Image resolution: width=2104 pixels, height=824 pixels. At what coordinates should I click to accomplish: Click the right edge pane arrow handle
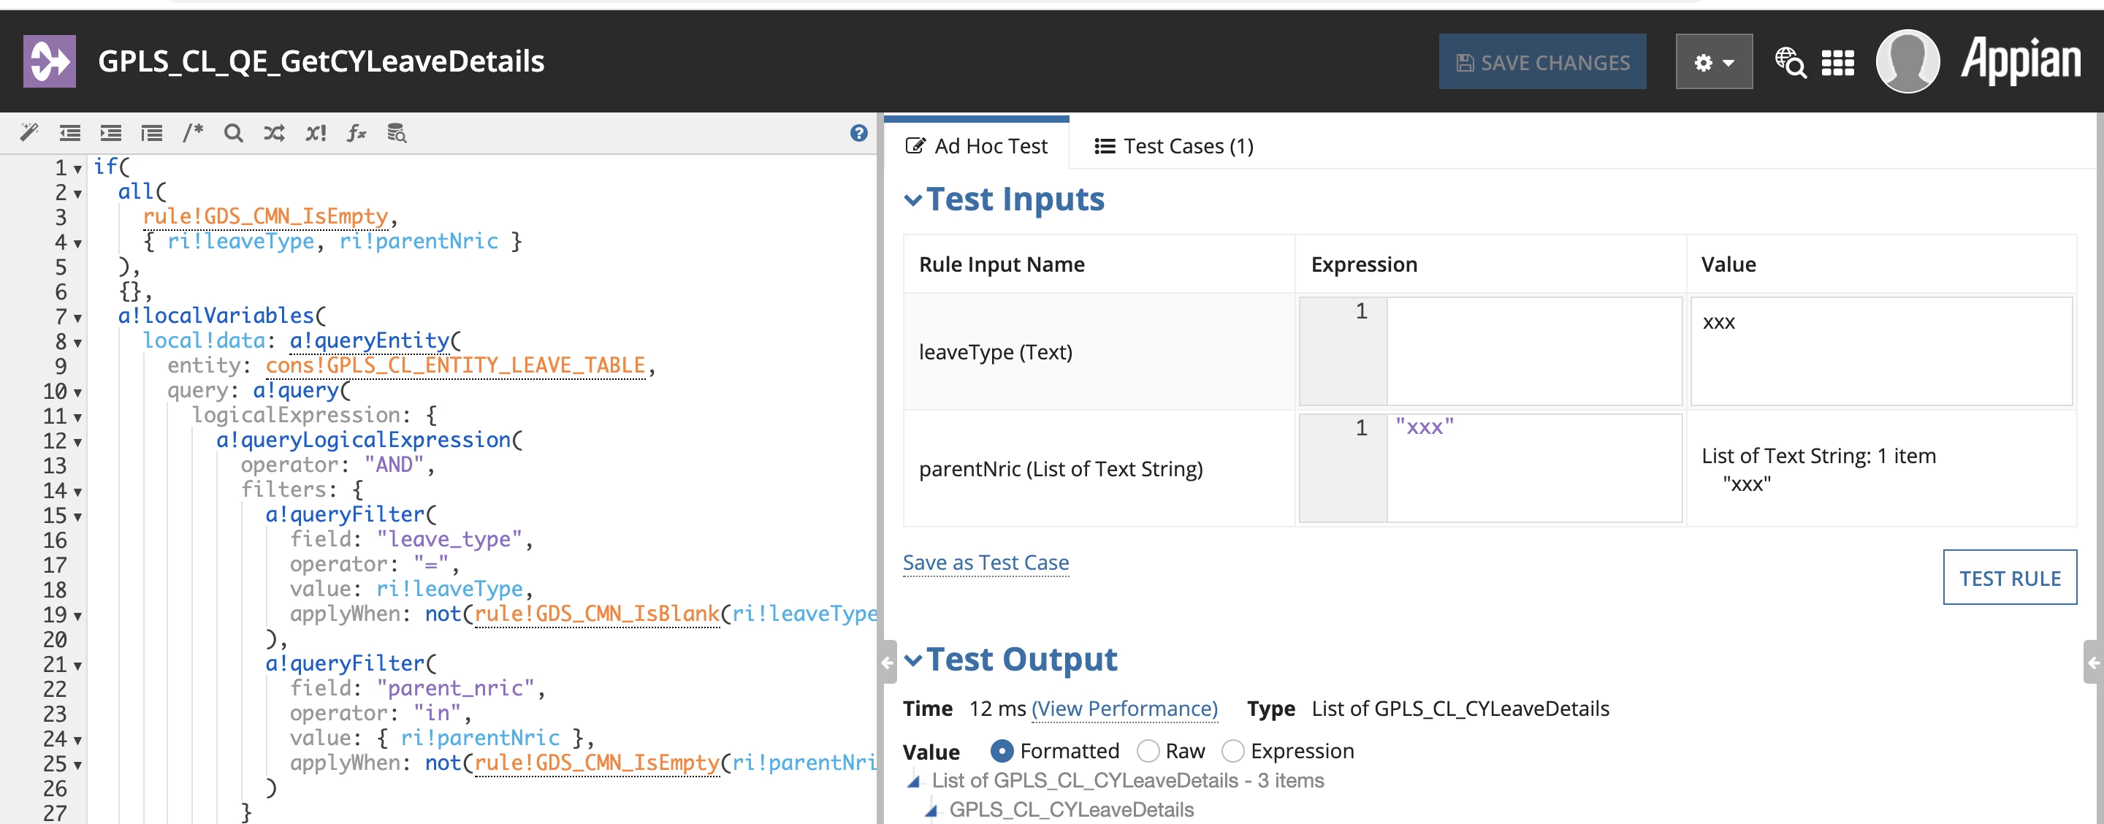(x=2093, y=663)
